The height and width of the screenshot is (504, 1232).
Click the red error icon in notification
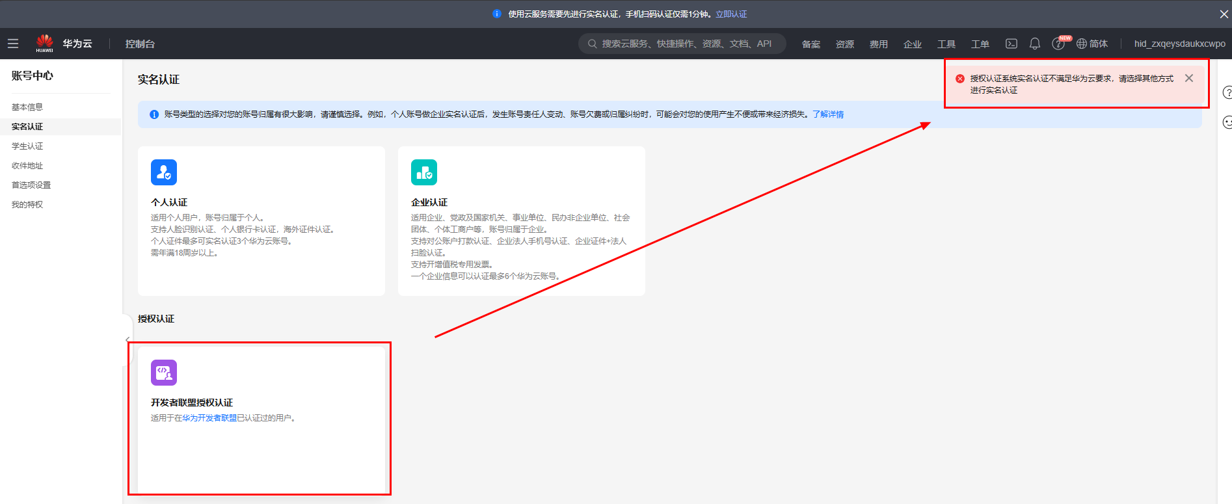(960, 79)
